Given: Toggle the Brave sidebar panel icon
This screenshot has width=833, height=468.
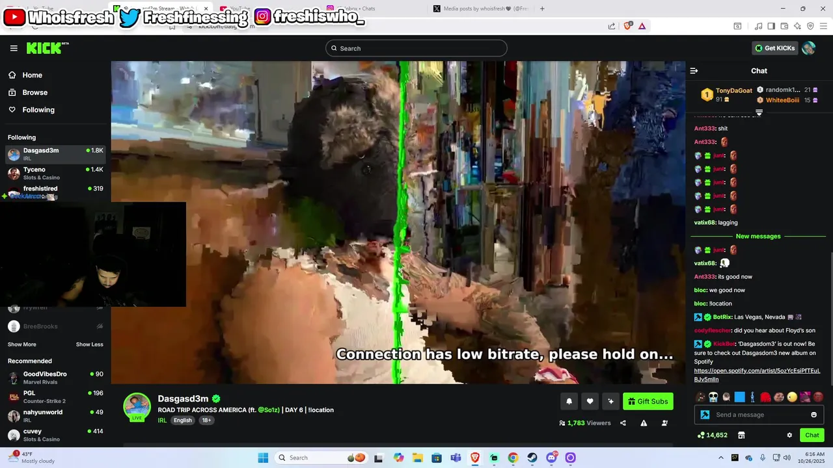Looking at the screenshot, I should pos(771,26).
